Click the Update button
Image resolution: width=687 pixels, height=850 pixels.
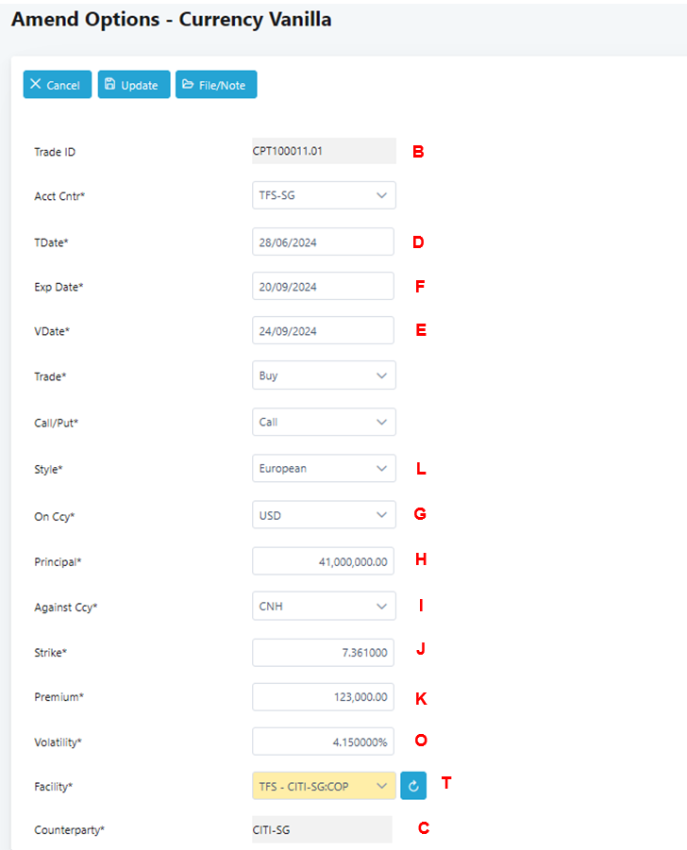pyautogui.click(x=134, y=85)
